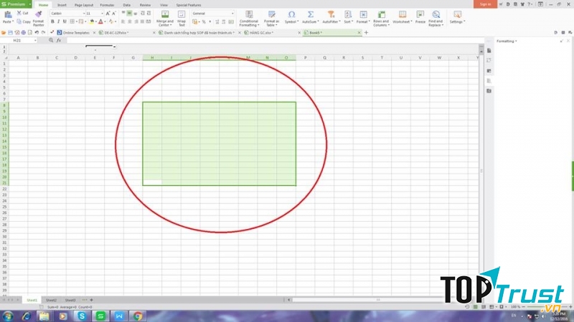Click the Format Painter icon
Viewport: 574px width, 322px height.
click(38, 14)
